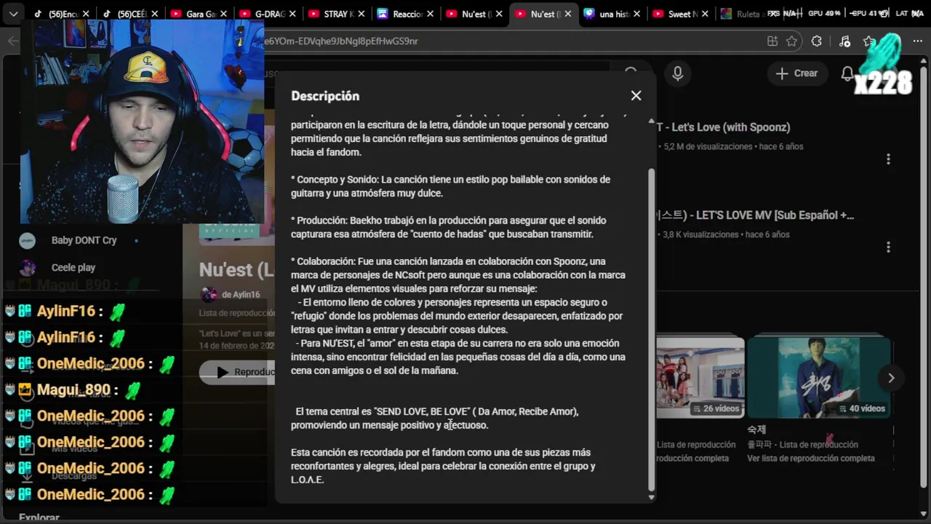Open the playlist thumbnail with 26 videos

tap(700, 378)
